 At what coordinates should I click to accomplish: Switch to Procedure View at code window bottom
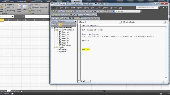pyautogui.click(x=79, y=81)
